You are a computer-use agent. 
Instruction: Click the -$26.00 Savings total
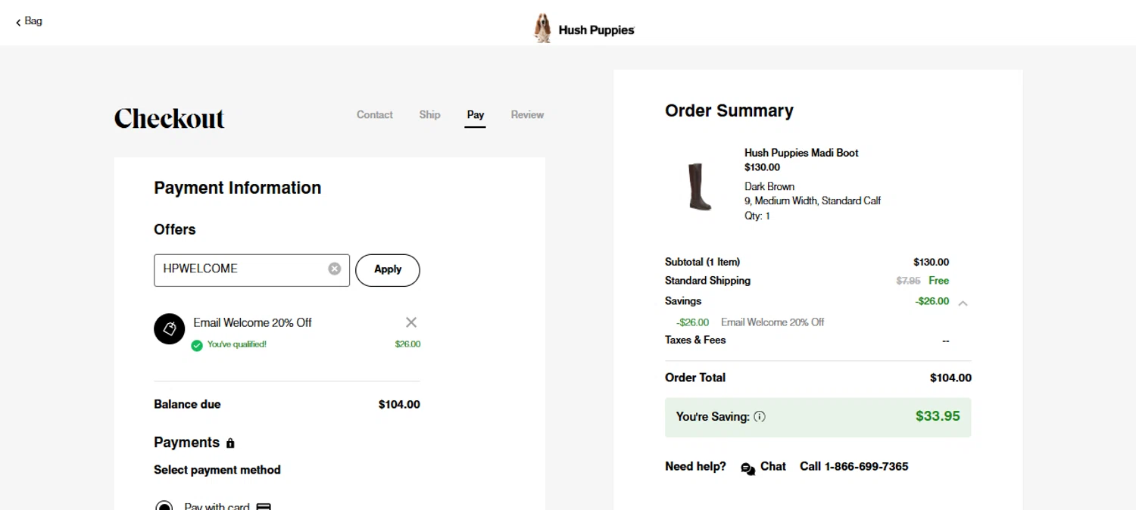(932, 301)
